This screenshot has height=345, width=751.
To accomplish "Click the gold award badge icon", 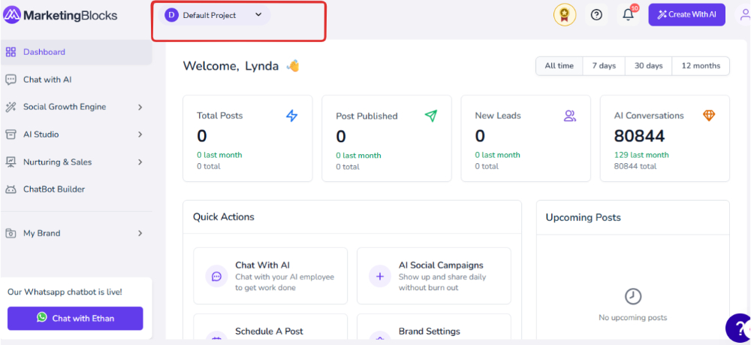I will [x=565, y=15].
